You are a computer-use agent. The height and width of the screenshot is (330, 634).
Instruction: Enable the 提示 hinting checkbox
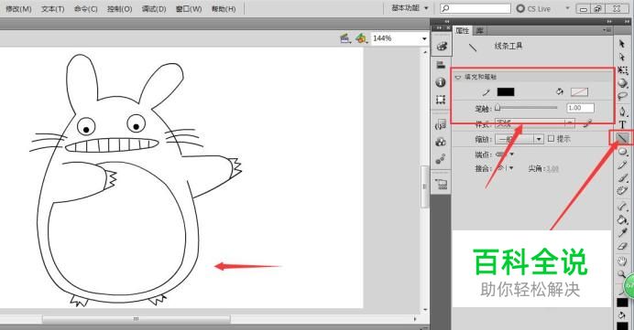point(551,138)
